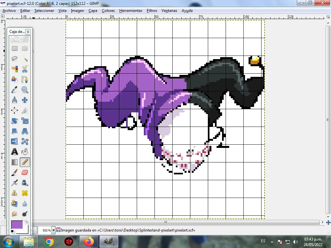Open the Imagen menu
The image size is (331, 248).
[78, 11]
